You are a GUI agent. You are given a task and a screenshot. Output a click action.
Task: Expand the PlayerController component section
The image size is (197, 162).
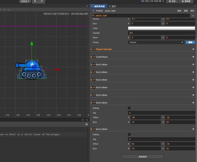91,49
